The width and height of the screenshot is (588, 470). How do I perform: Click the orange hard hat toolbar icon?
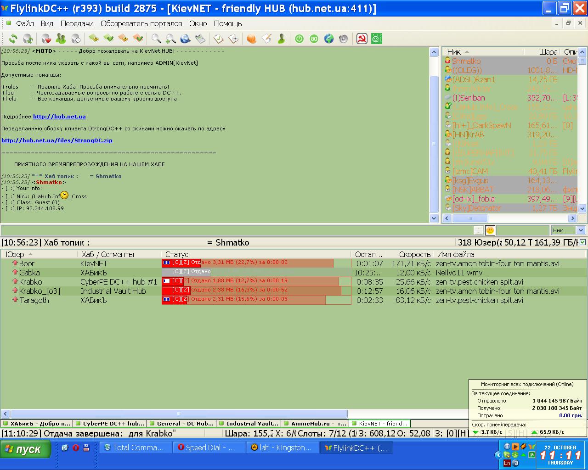(x=251, y=39)
